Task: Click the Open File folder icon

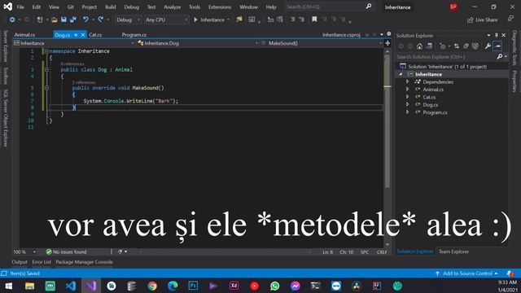Action: click(55, 20)
